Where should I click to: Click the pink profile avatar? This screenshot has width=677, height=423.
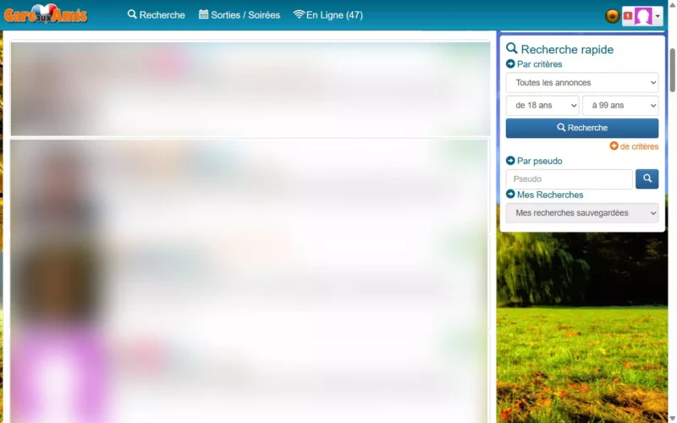pyautogui.click(x=643, y=16)
